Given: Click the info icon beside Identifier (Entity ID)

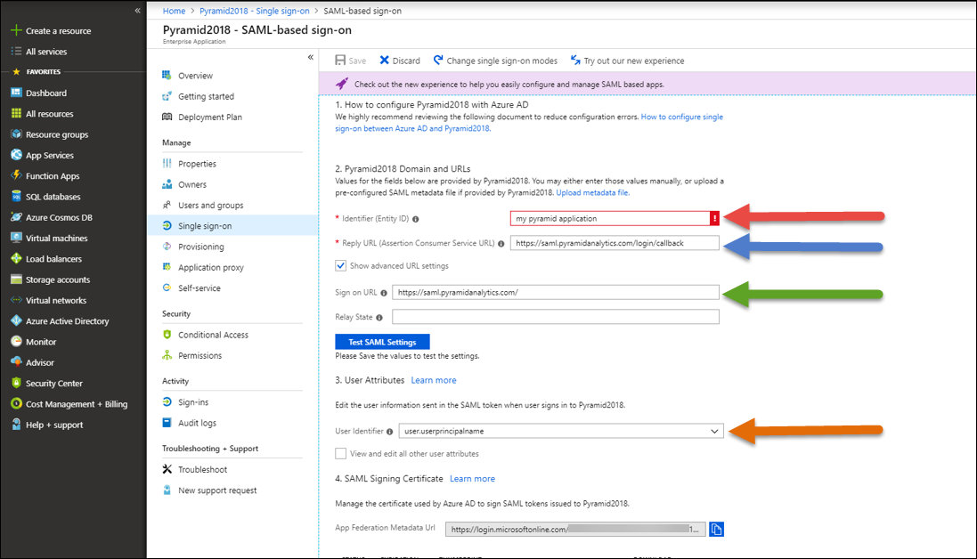Looking at the screenshot, I should click(x=416, y=219).
